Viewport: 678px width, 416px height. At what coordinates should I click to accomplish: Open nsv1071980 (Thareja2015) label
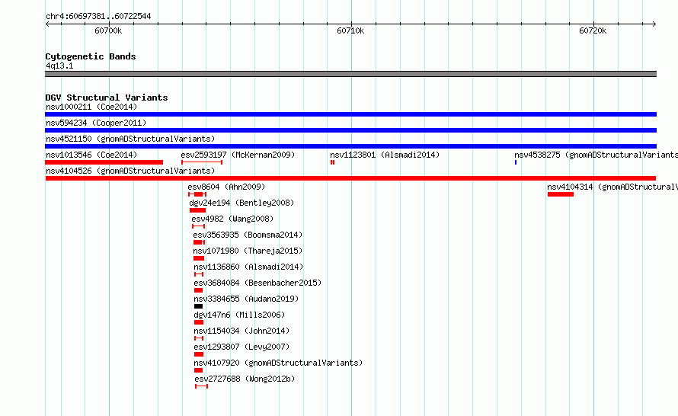[x=248, y=251]
